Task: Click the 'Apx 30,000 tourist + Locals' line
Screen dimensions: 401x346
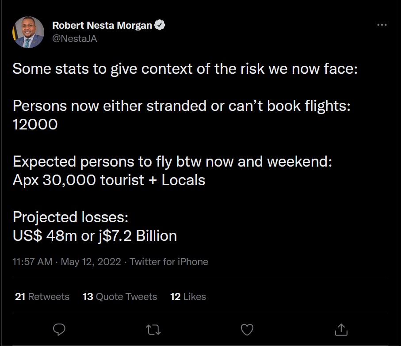Action: [x=109, y=180]
